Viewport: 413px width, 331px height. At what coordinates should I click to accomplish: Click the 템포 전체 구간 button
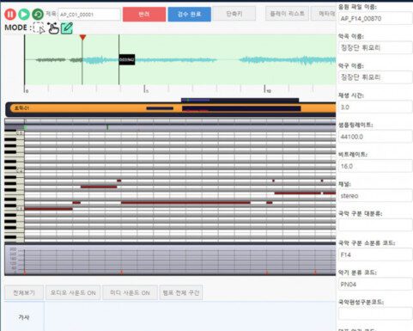(181, 292)
